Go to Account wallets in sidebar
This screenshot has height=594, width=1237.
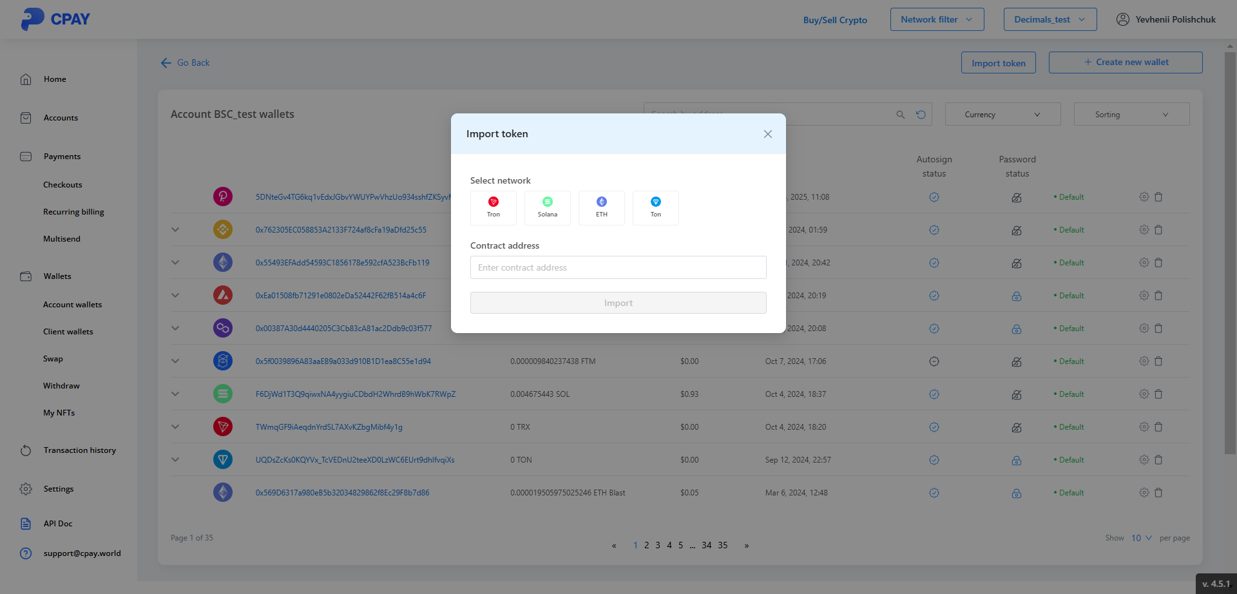pyautogui.click(x=72, y=305)
